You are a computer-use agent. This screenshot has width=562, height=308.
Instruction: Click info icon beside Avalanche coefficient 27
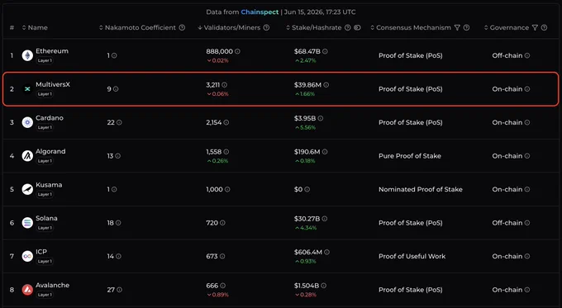pos(119,290)
